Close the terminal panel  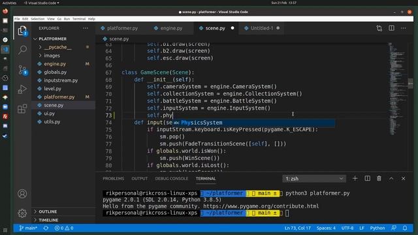[x=404, y=178]
